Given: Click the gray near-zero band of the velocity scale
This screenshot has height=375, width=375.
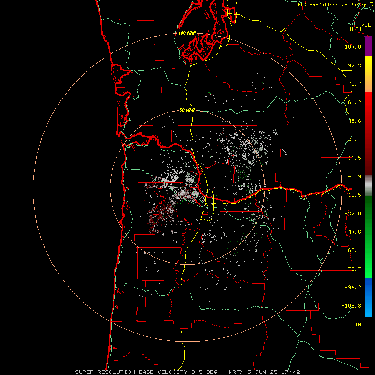Looking at the screenshot, I should coord(368,185).
